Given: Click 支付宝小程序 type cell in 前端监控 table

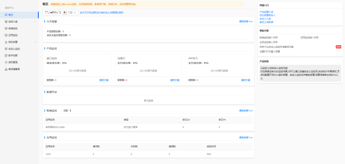Looking at the screenshot, I should [x=131, y=127].
